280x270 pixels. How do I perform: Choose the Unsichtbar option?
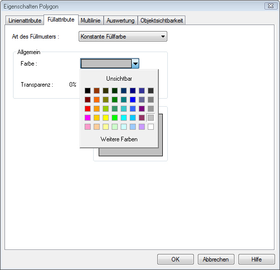119,79
